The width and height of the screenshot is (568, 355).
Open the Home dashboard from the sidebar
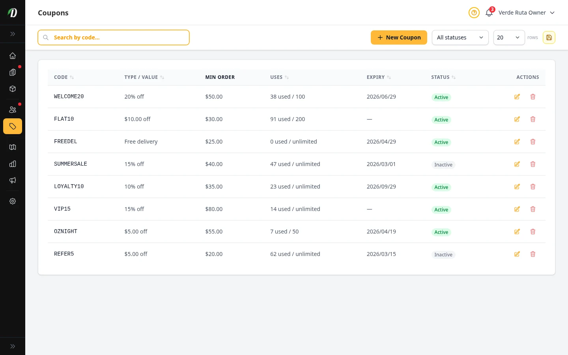pyautogui.click(x=13, y=56)
